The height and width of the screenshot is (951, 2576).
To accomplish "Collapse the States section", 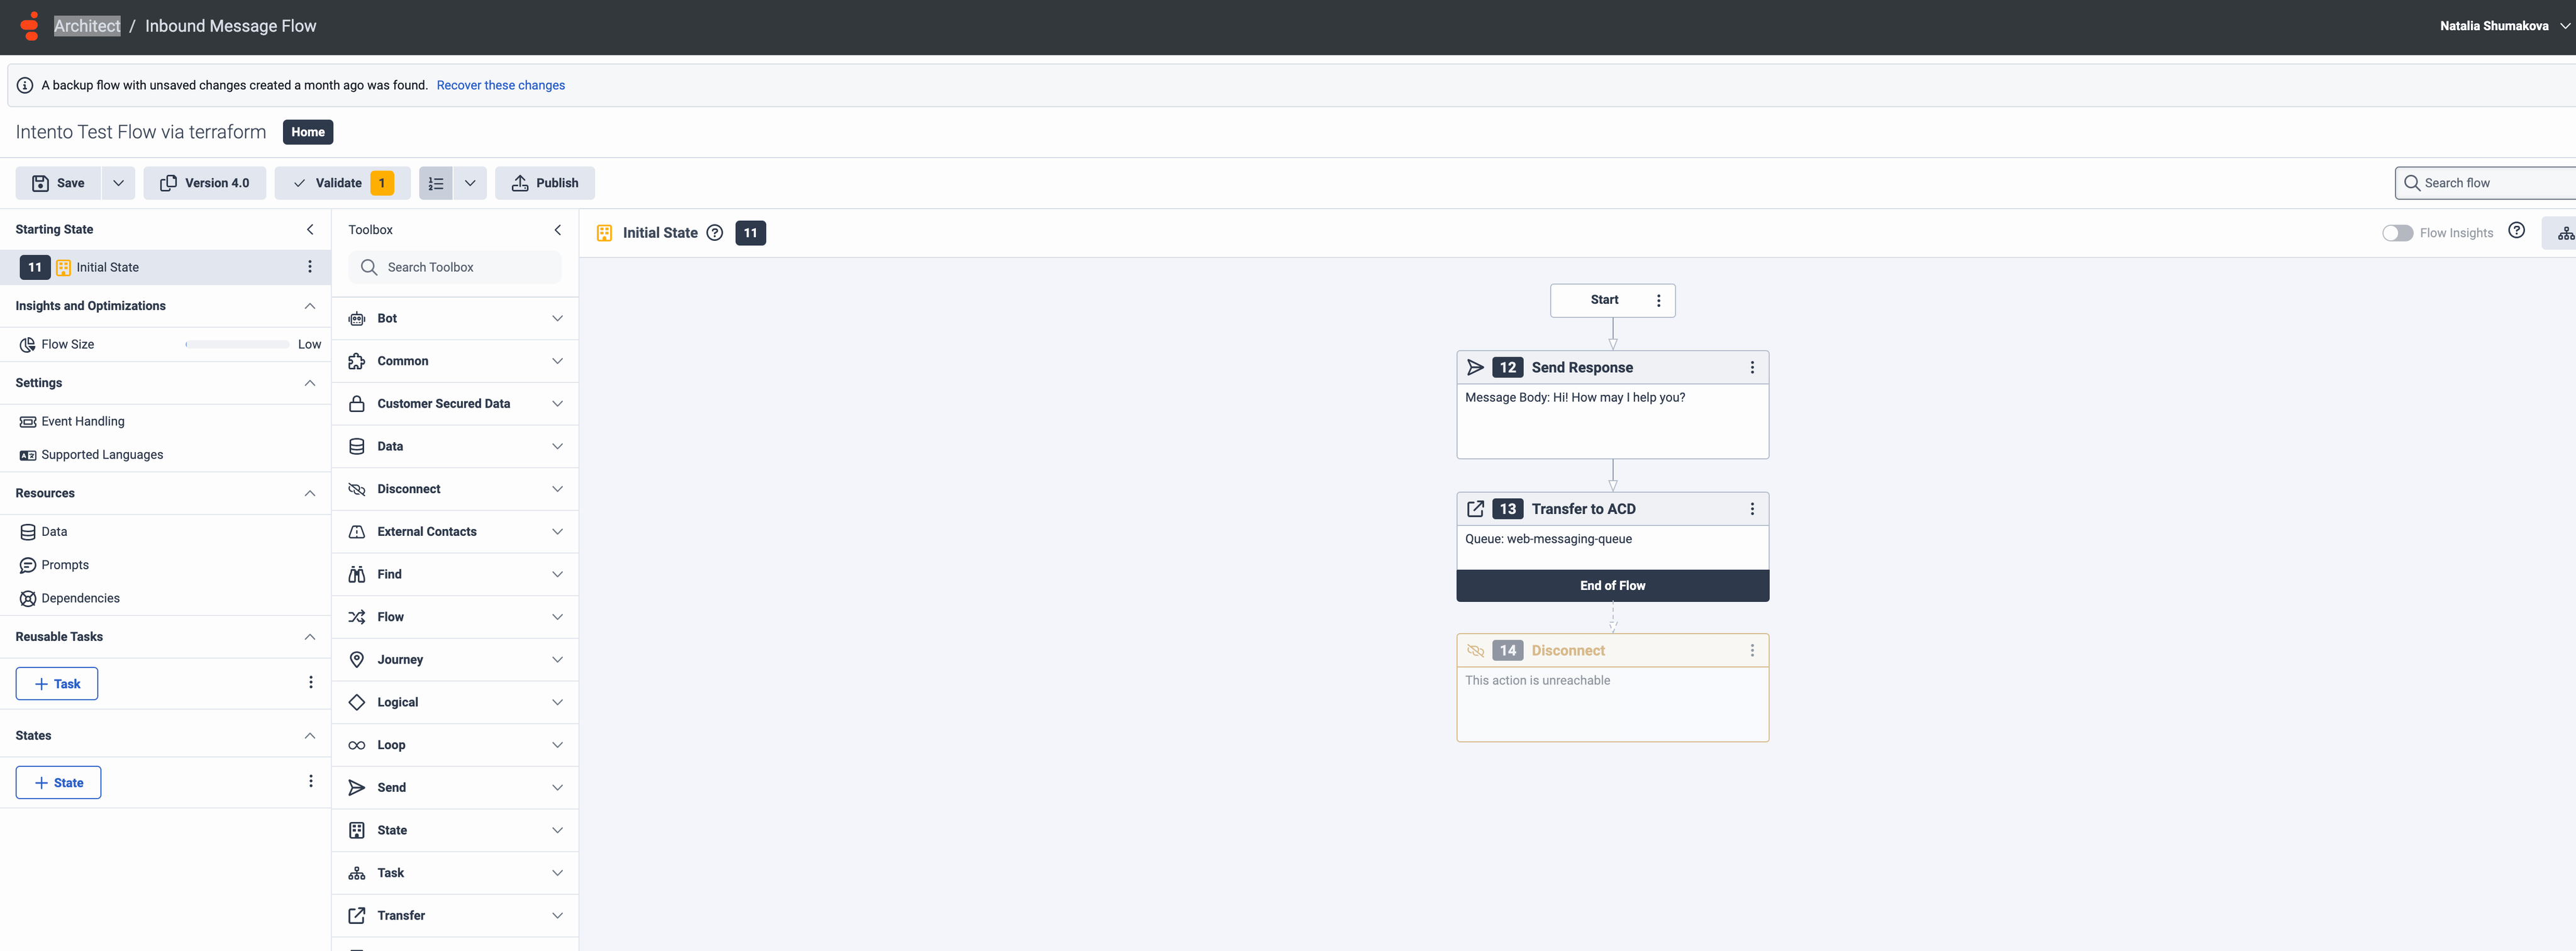I will point(310,736).
